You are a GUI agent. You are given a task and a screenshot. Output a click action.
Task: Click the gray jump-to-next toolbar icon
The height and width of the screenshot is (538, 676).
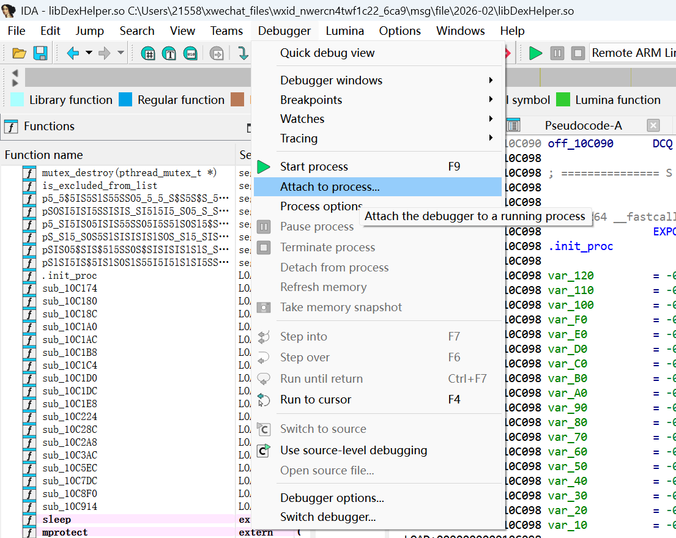[217, 53]
